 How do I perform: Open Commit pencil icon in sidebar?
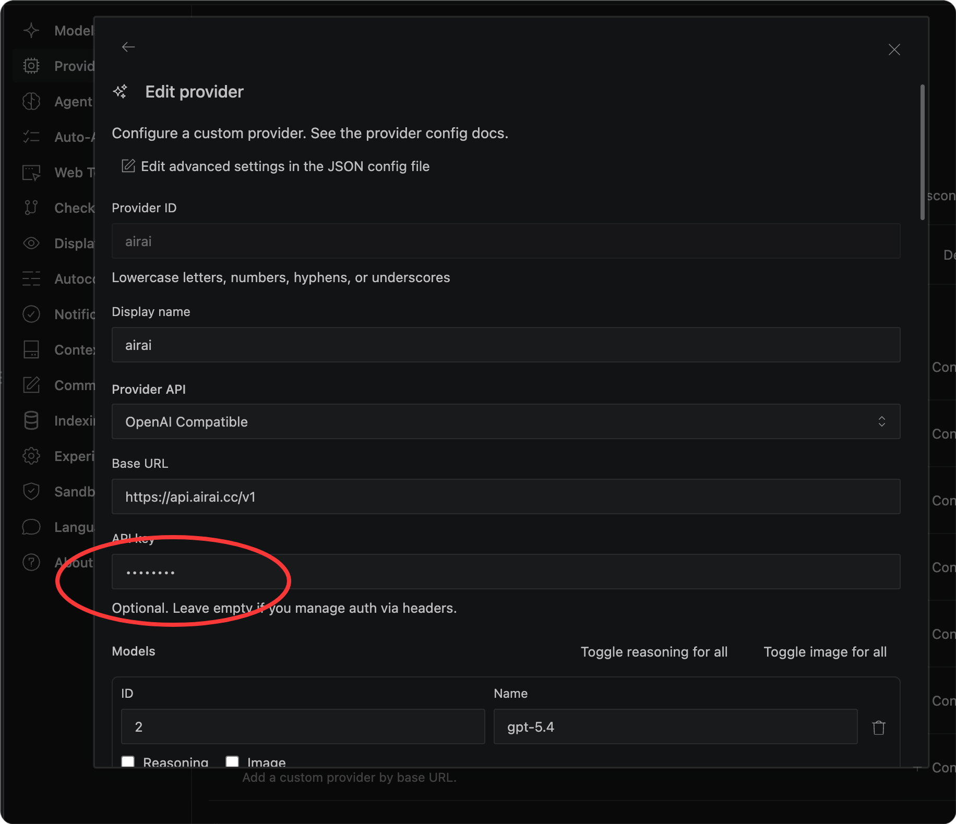31,385
